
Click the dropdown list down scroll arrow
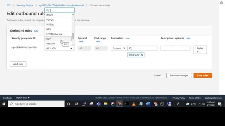click(x=73, y=44)
